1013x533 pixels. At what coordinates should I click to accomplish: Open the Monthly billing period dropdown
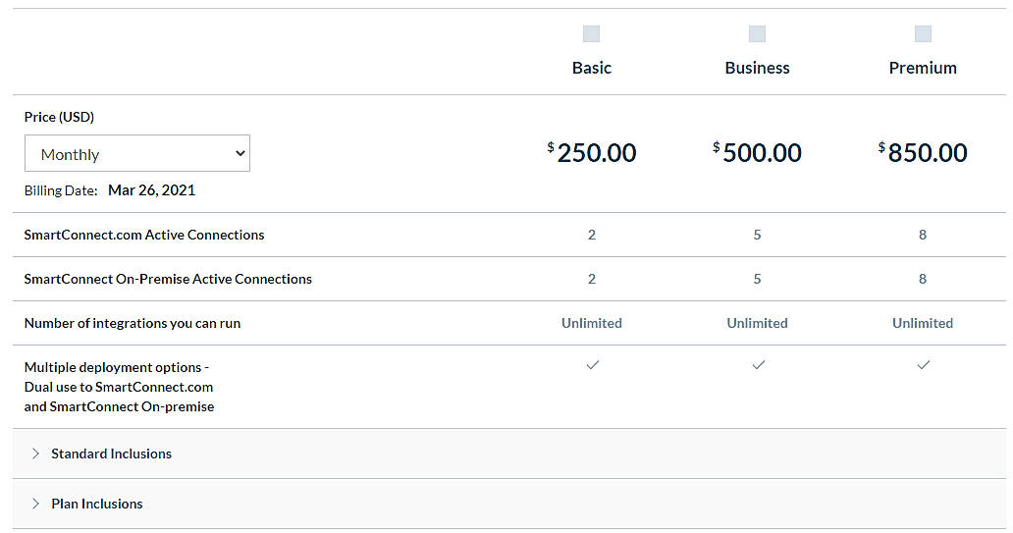[137, 153]
